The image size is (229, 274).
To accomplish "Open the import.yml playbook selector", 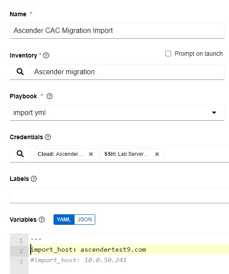I will tap(117, 113).
